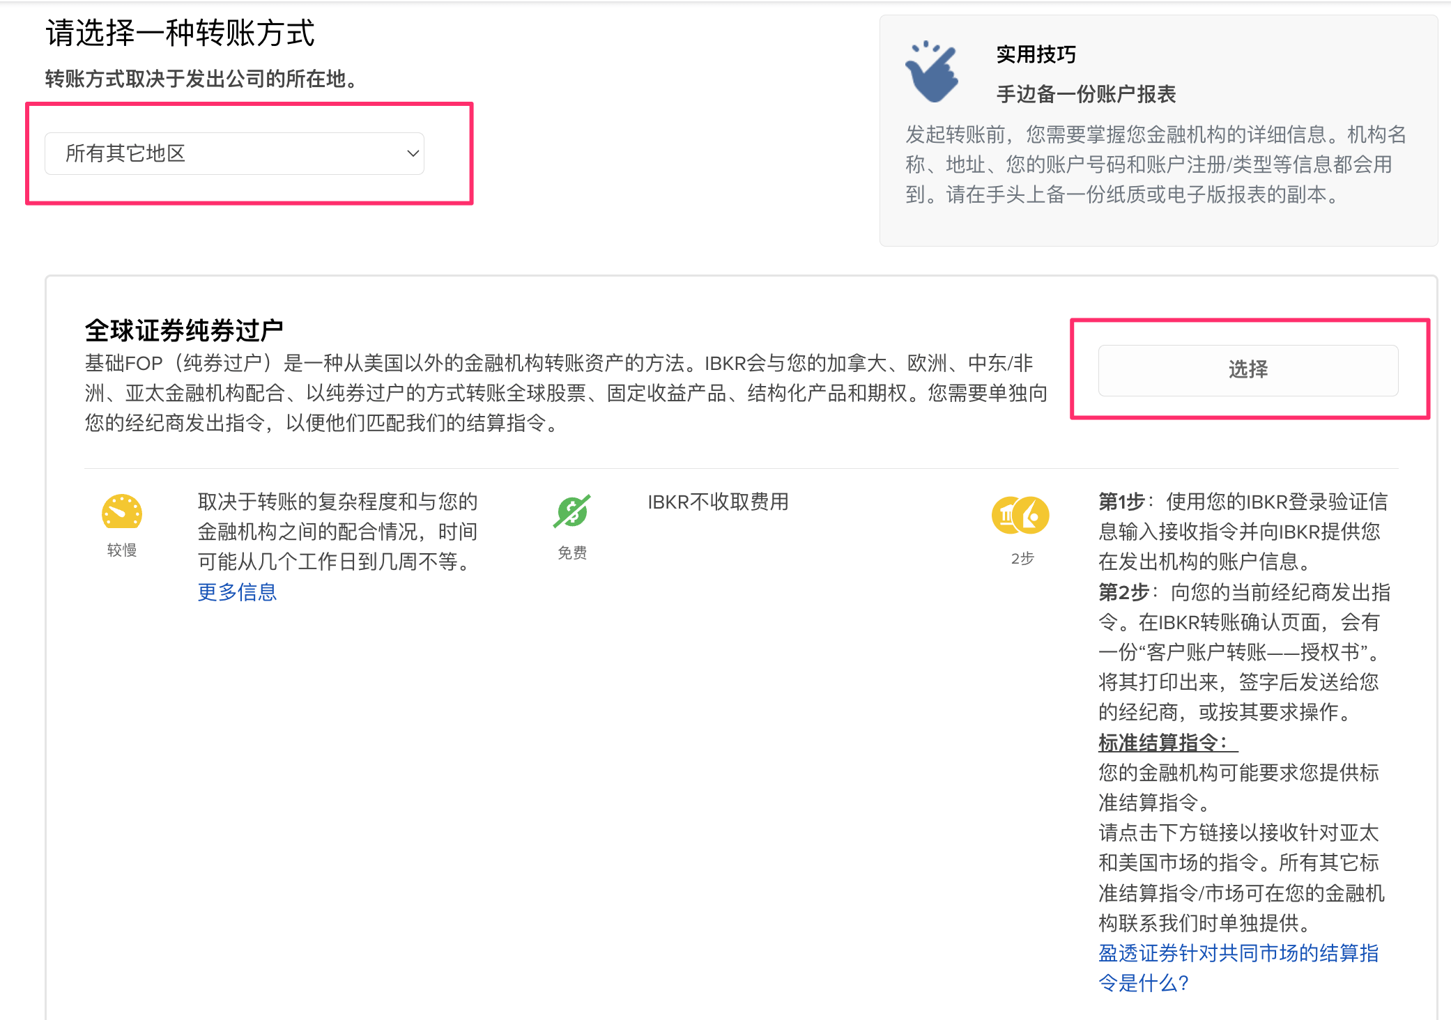
Task: Click the 免费 label under fee icon
Action: 572,553
